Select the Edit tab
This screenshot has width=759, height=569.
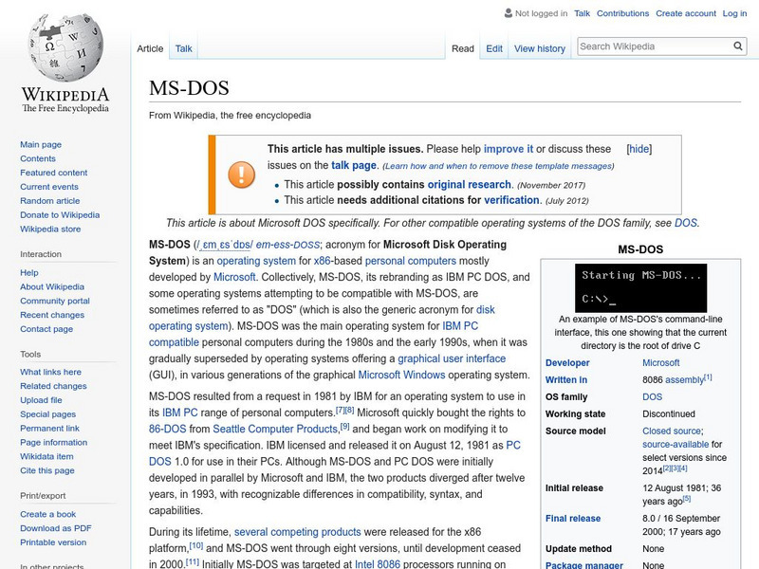point(494,48)
